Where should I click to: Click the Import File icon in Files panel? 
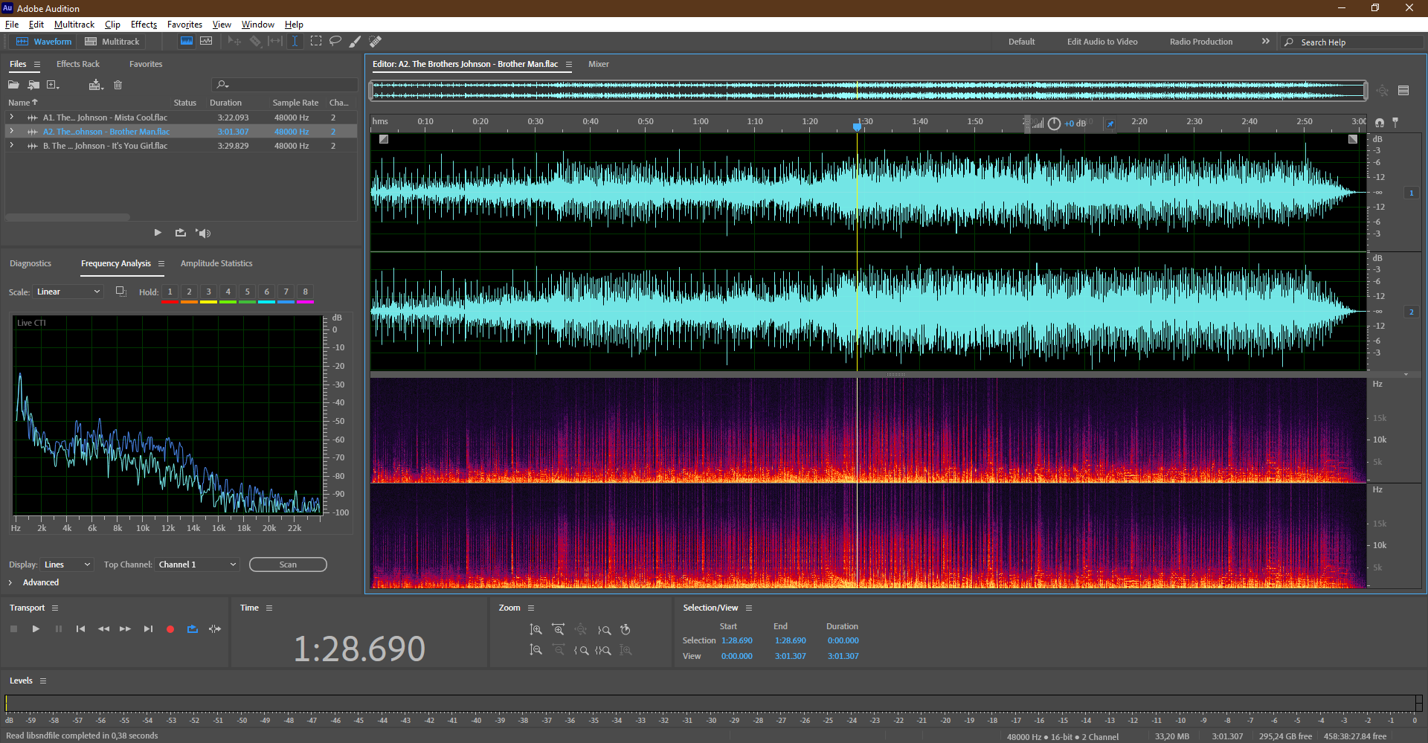coord(33,85)
